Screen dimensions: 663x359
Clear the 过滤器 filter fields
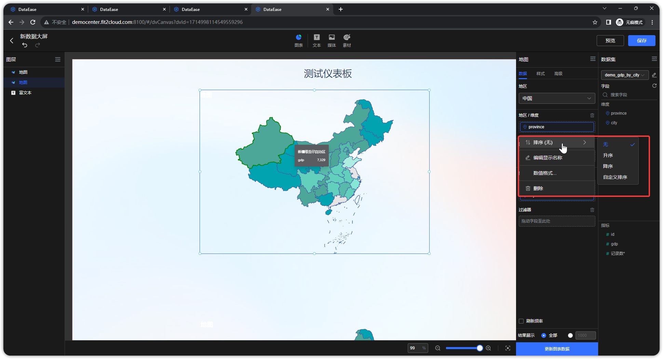592,210
